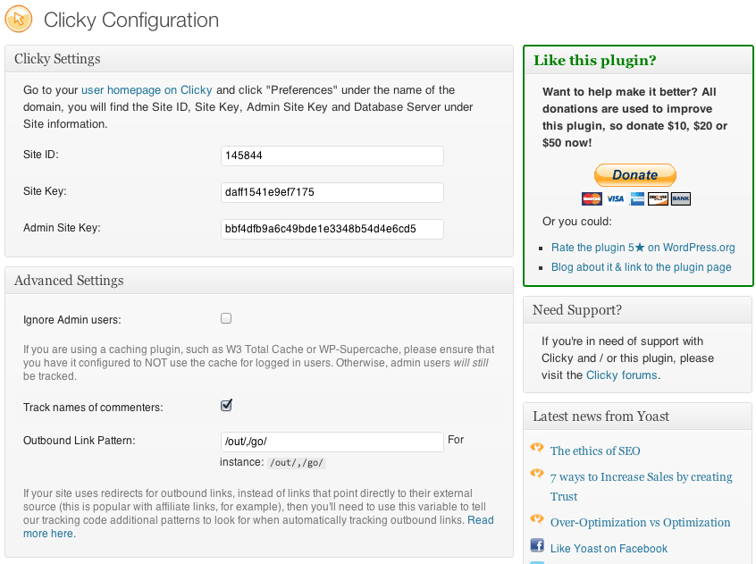Open Blog about it & link to plugin page

(x=642, y=267)
